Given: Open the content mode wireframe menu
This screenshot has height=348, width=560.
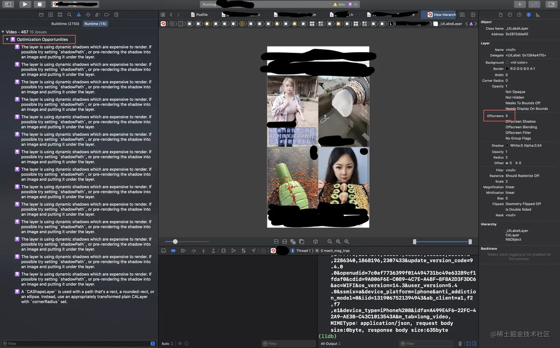Looking at the screenshot, I should tap(293, 241).
